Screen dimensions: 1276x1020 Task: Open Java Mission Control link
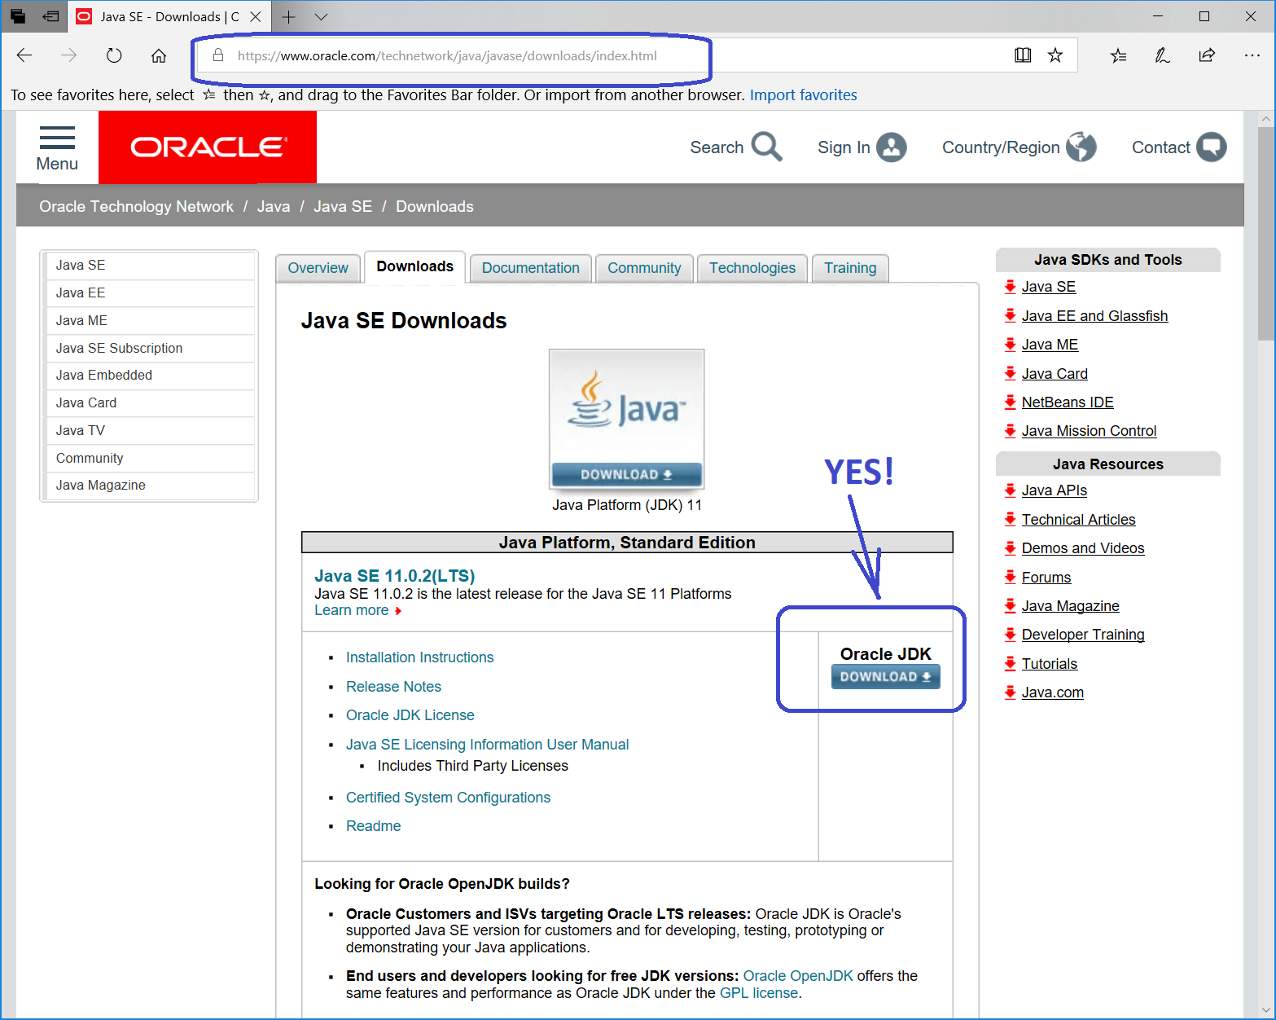coord(1089,430)
